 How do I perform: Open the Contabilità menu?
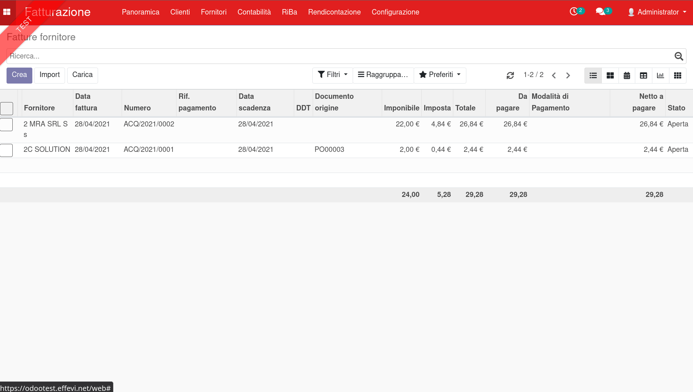[x=254, y=12]
